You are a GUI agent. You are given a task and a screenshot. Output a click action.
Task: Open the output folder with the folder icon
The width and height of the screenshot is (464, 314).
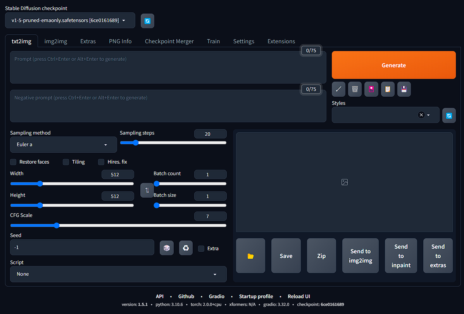(x=251, y=256)
